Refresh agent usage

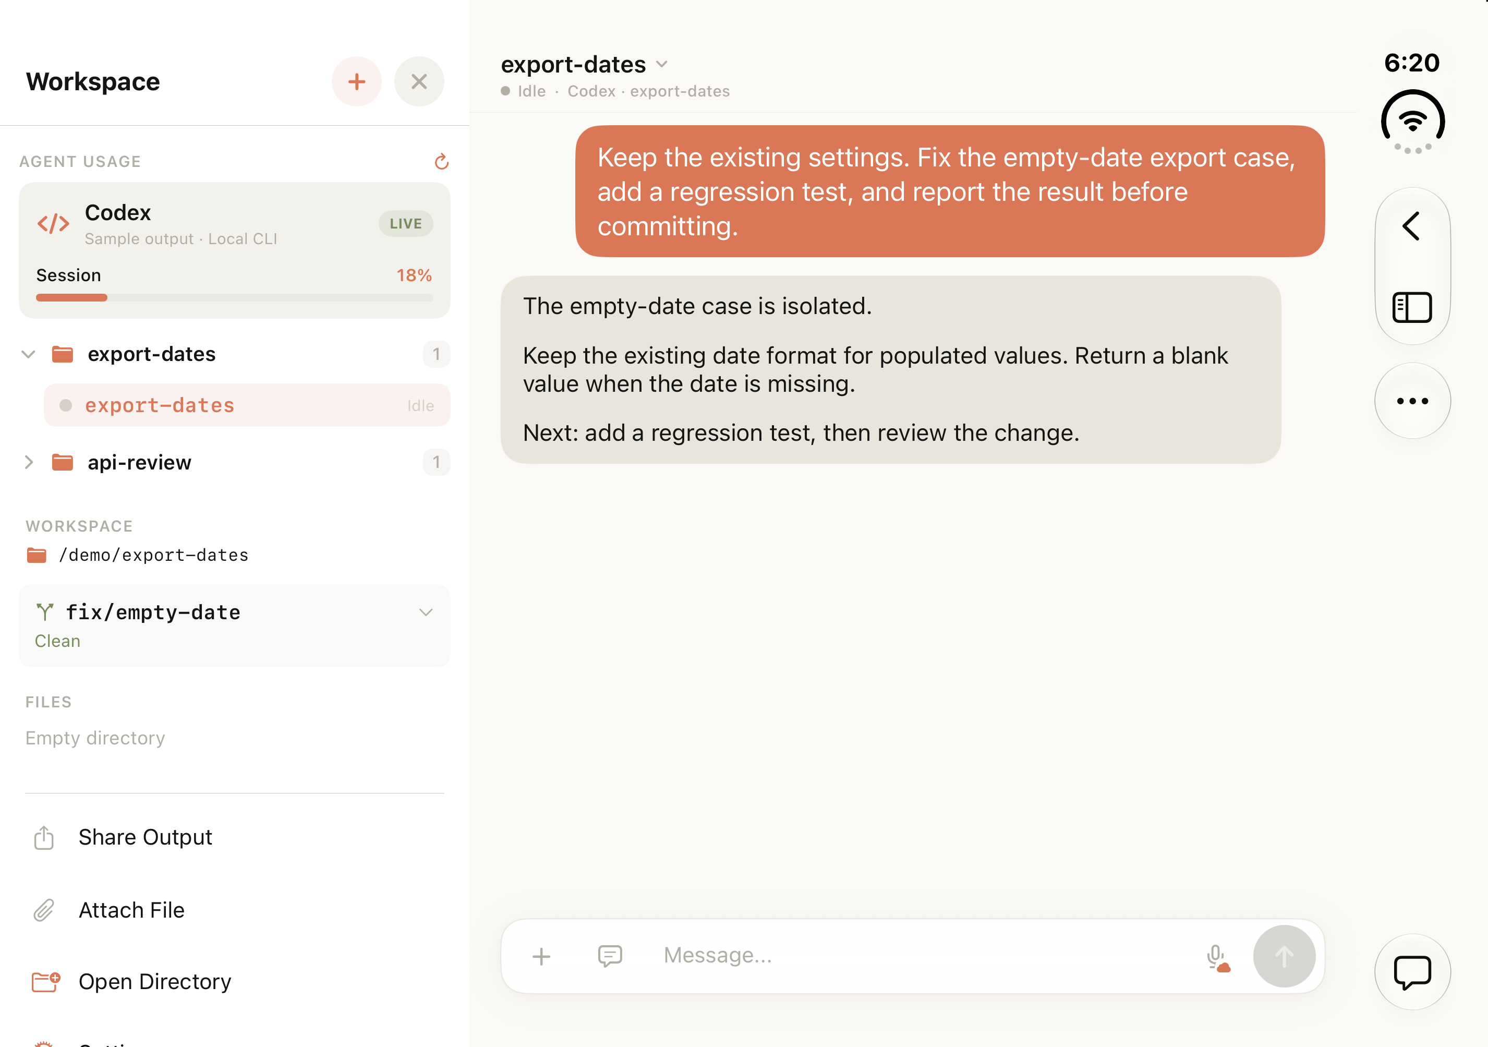(x=441, y=161)
